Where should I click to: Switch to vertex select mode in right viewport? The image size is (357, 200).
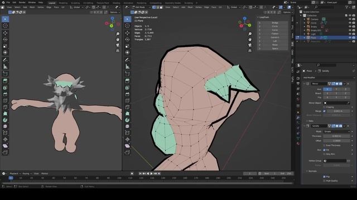point(154,7)
